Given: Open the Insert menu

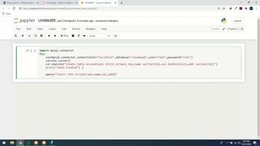Looking at the screenshot, I should [x=52, y=29].
